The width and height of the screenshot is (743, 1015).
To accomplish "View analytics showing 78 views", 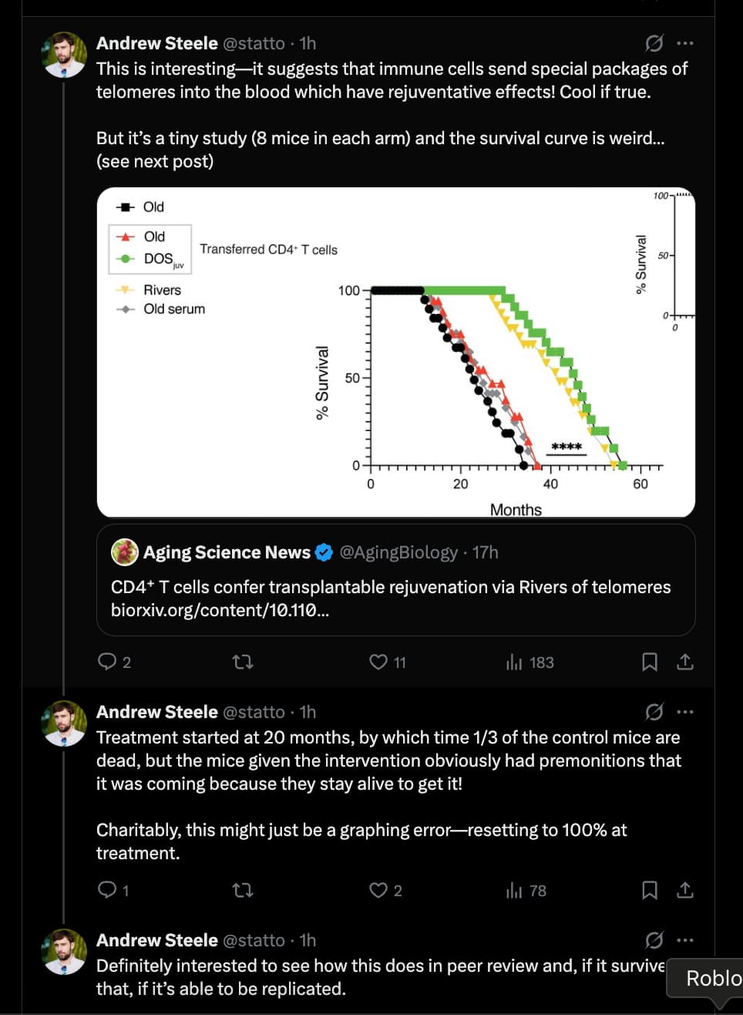I will tap(514, 890).
